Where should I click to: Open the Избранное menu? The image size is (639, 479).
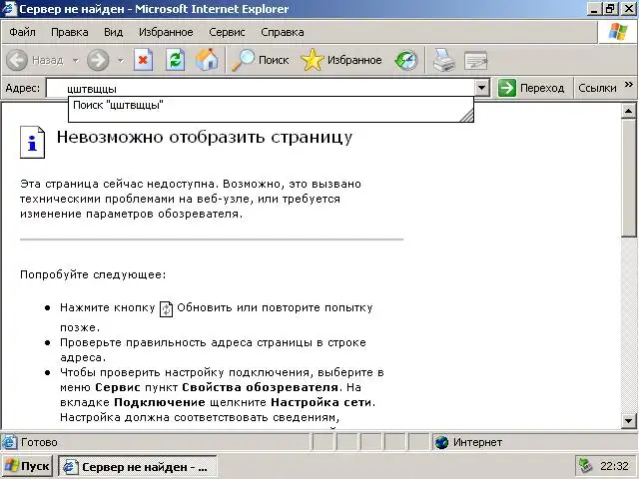point(166,32)
